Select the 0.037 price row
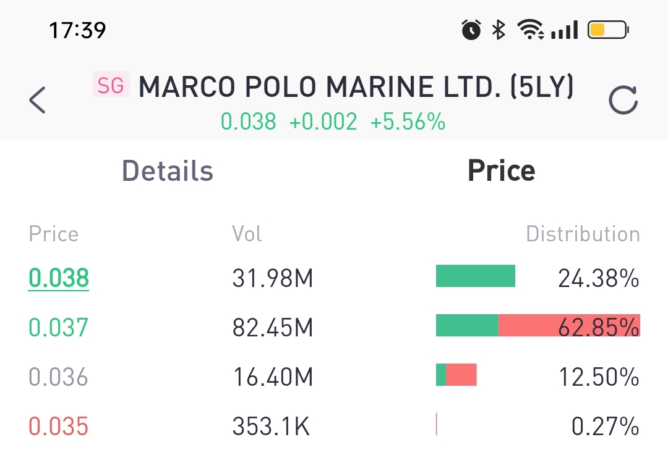This screenshot has height=458, width=668. tap(59, 327)
